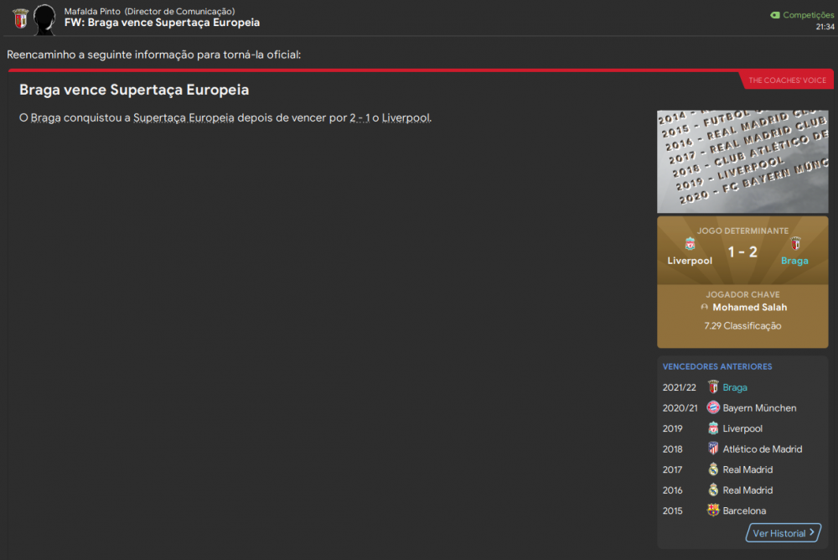The image size is (838, 560).
Task: Click subject FW: Braga vence Supertaça Europeia
Action: (x=162, y=23)
